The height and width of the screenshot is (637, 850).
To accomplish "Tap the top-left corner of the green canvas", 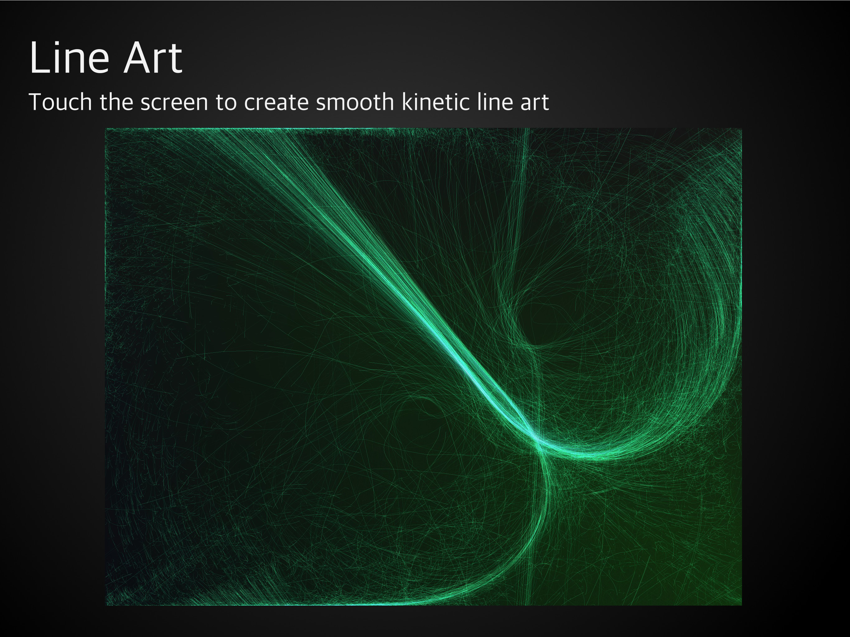I will pos(108,131).
